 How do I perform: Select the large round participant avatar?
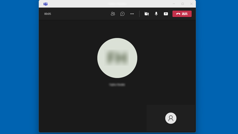click(x=117, y=58)
